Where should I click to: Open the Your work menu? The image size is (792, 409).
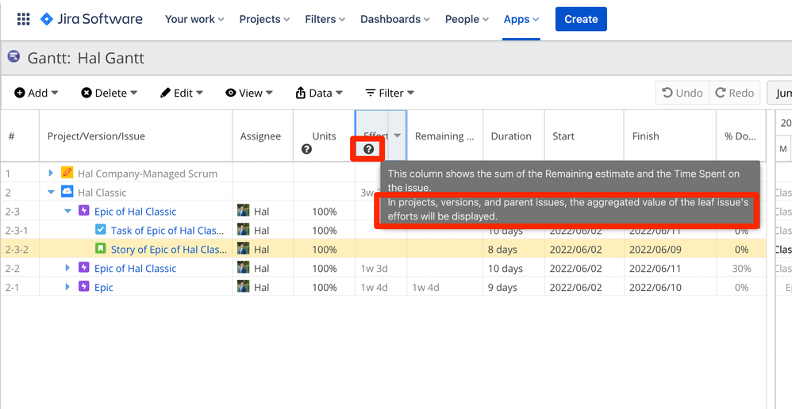point(194,19)
